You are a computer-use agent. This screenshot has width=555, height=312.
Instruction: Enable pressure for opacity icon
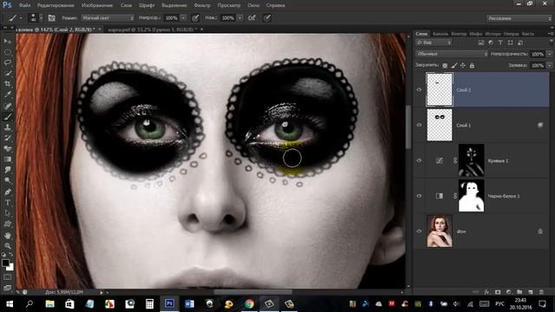click(x=195, y=17)
